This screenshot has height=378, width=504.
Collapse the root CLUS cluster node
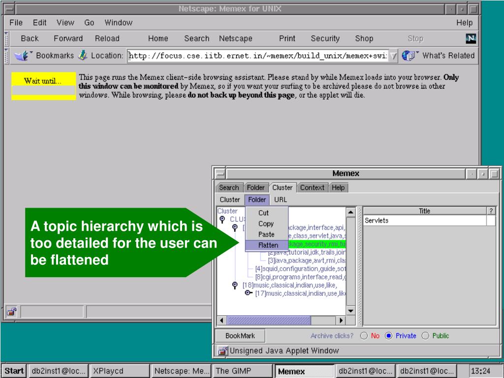pyautogui.click(x=222, y=219)
